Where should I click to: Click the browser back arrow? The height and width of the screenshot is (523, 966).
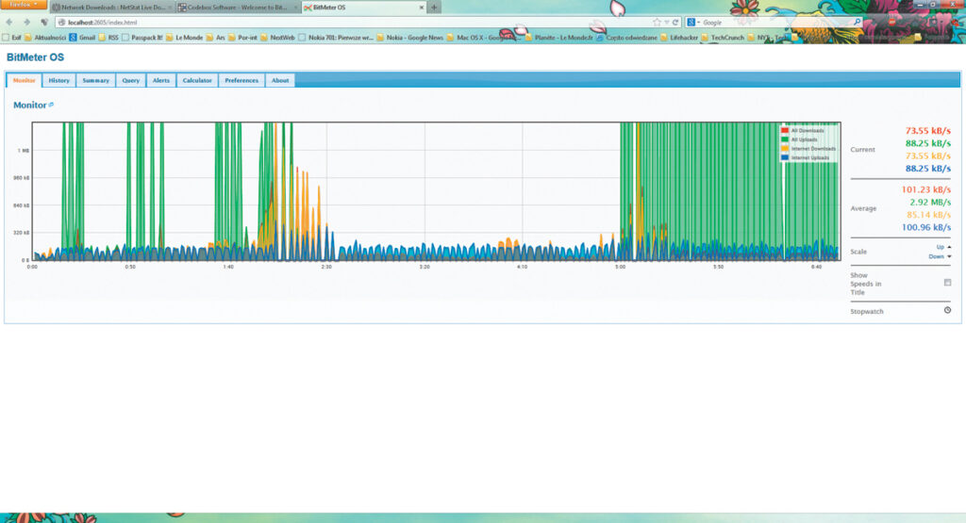click(10, 22)
